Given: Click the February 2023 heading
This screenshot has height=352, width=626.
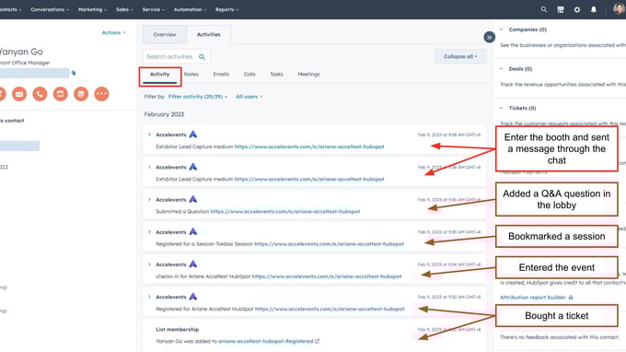Looking at the screenshot, I should (x=164, y=114).
